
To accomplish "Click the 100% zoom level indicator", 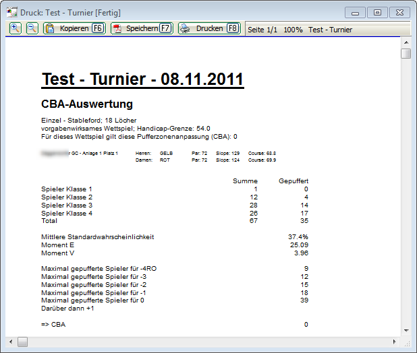I will pyautogui.click(x=293, y=30).
